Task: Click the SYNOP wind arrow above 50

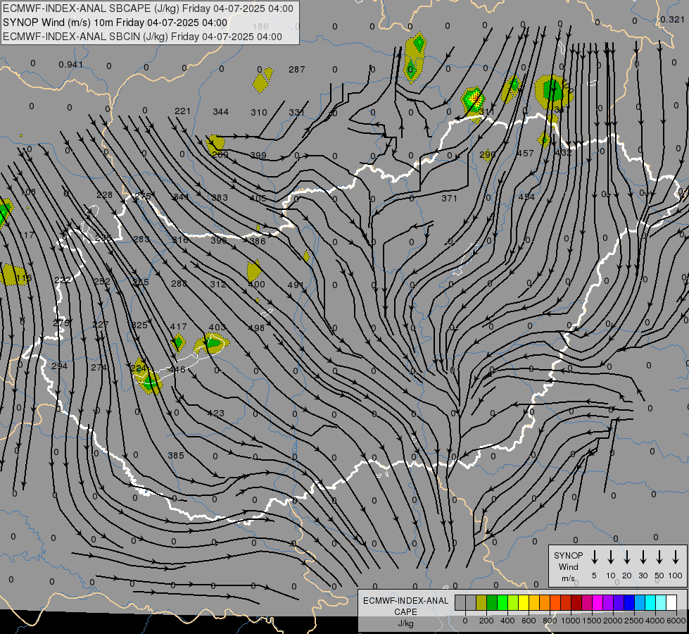Action: coord(659,557)
